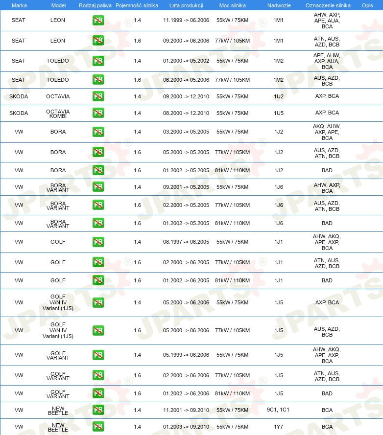Click the Rodzaj paliwa column header
The image size is (383, 435).
96,5
